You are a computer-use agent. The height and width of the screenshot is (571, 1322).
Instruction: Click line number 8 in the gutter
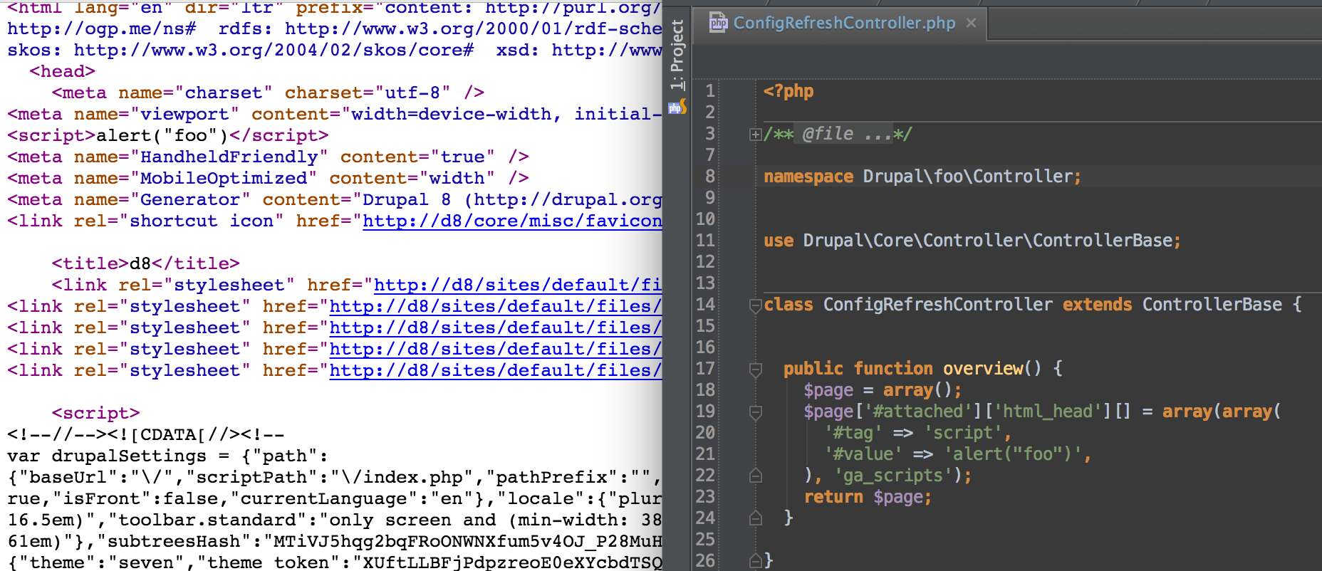pos(710,177)
